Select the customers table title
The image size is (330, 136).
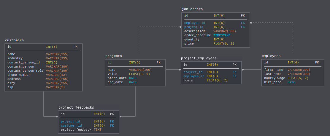[x=14, y=40]
